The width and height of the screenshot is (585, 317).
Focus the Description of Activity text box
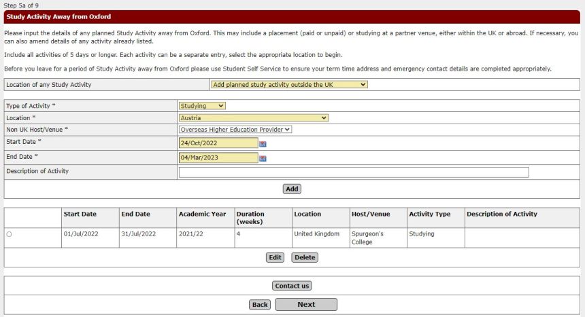[x=353, y=172]
